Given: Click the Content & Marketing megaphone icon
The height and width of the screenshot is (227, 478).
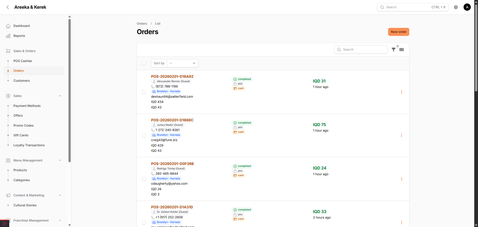Looking at the screenshot, I should (x=8, y=195).
